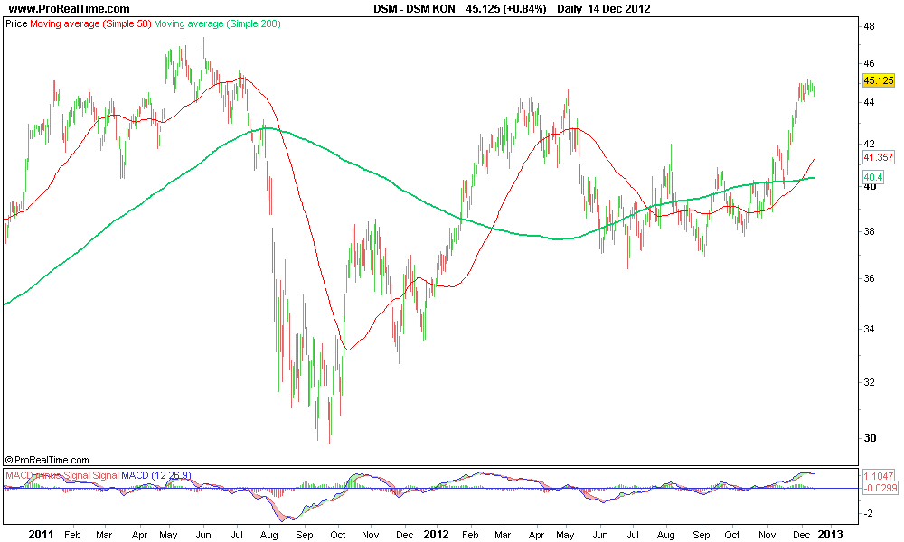Click the Dec label just before 2013
Screen dimensions: 904x542
tap(801, 535)
